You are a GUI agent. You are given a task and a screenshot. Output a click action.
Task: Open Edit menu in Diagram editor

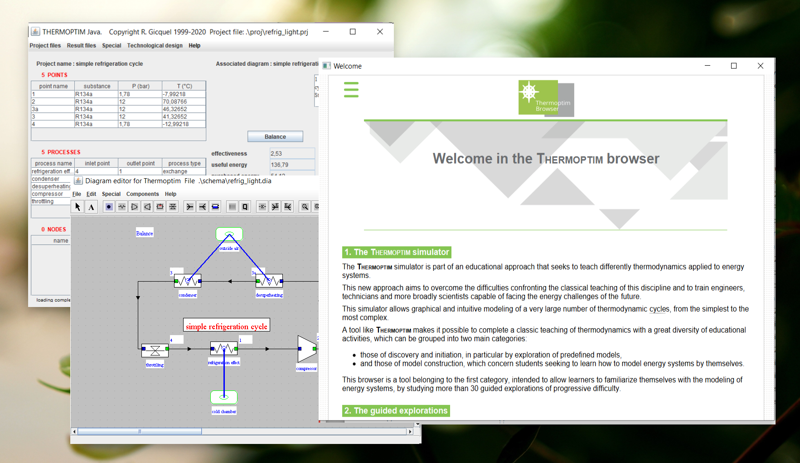coord(92,194)
